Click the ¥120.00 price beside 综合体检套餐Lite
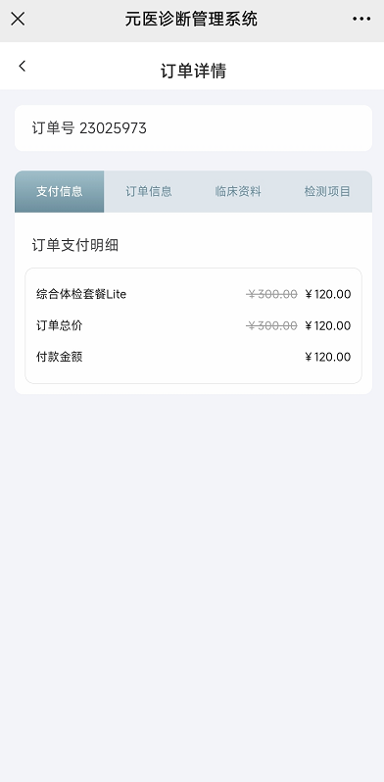The image size is (384, 782). 328,294
